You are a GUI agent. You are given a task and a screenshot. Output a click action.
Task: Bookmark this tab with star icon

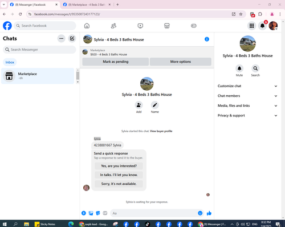coord(241,14)
